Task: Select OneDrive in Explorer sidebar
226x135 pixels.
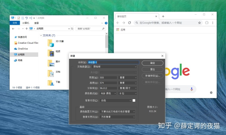Action: (21, 49)
